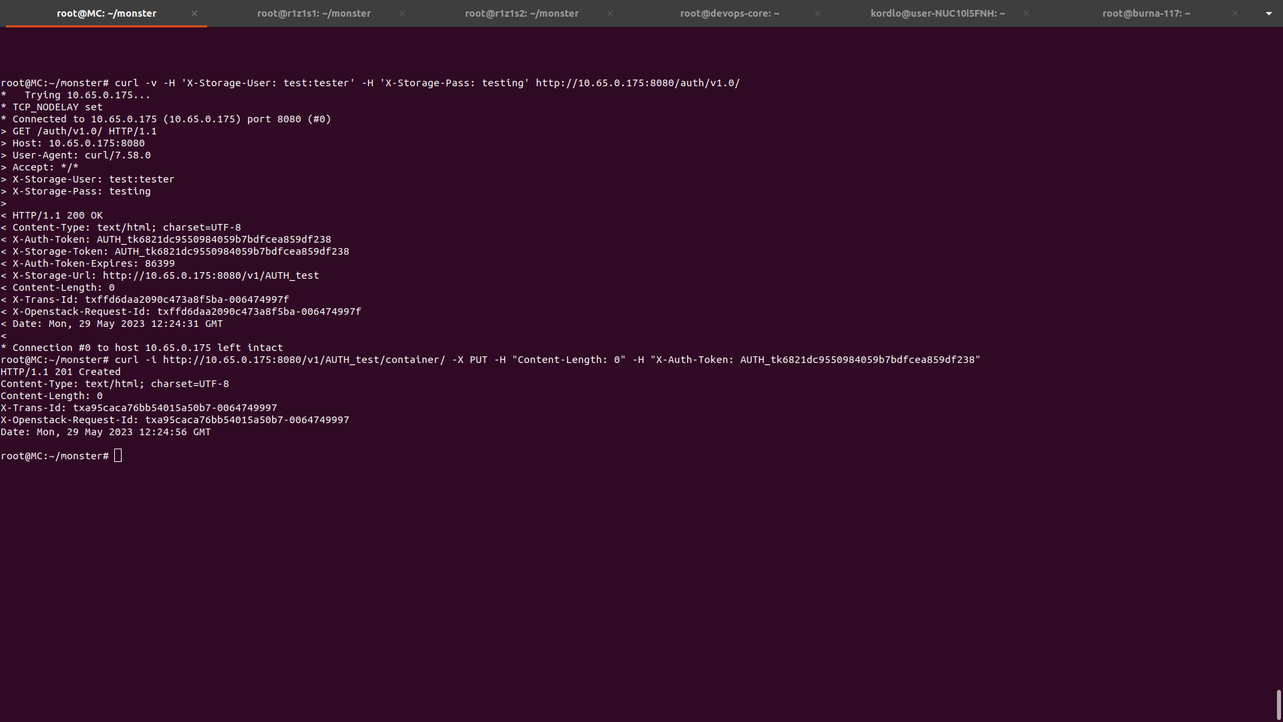Go to the root@burna-117 tab

pyautogui.click(x=1145, y=13)
